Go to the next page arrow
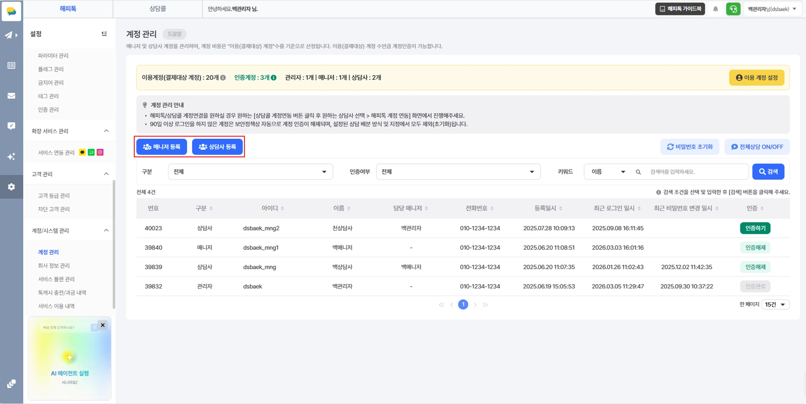The height and width of the screenshot is (404, 806). tap(475, 305)
